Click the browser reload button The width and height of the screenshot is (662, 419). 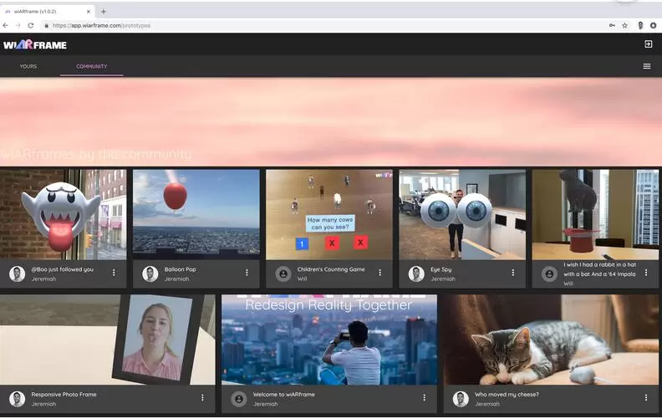pyautogui.click(x=31, y=25)
